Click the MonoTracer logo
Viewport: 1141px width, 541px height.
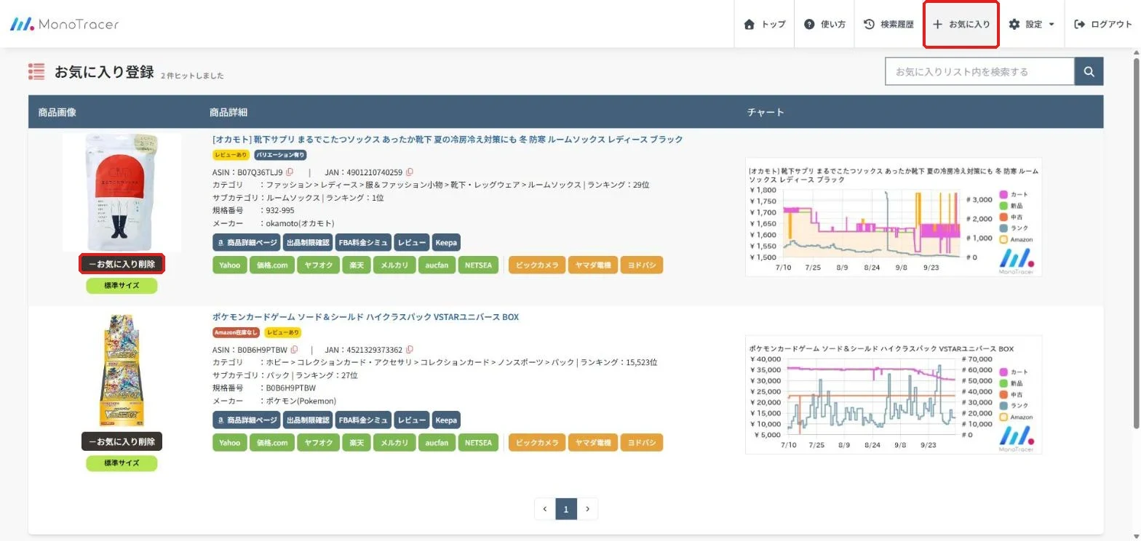point(64,24)
